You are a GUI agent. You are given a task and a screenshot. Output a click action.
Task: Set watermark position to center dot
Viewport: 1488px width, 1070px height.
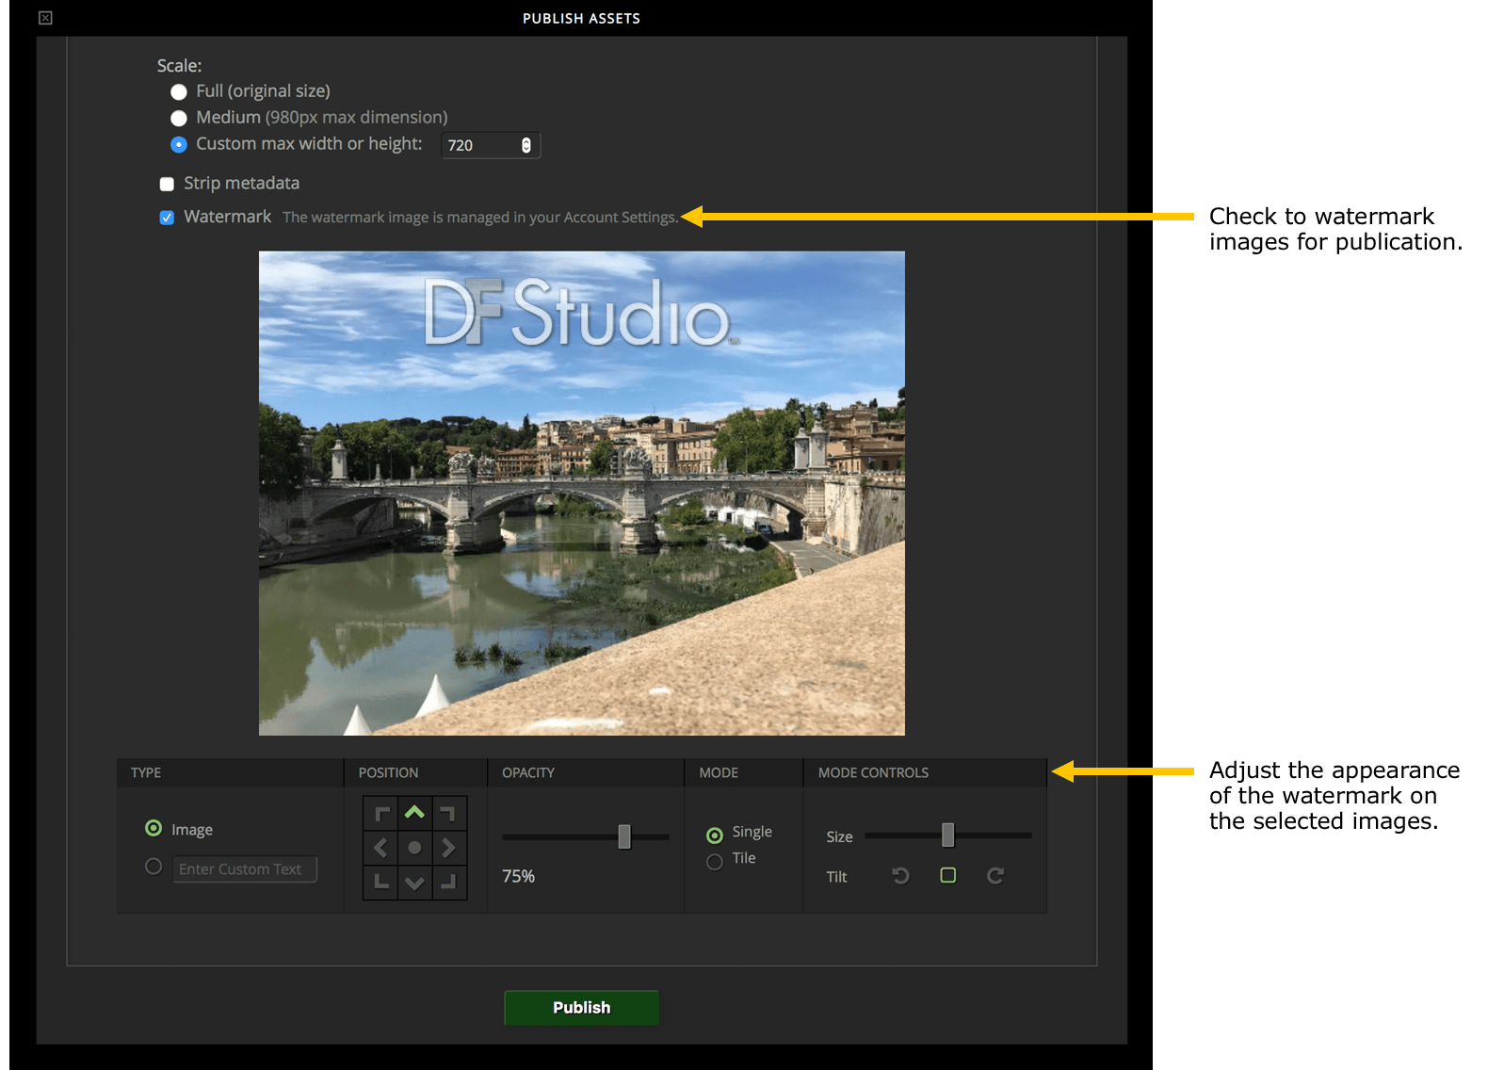pos(414,848)
